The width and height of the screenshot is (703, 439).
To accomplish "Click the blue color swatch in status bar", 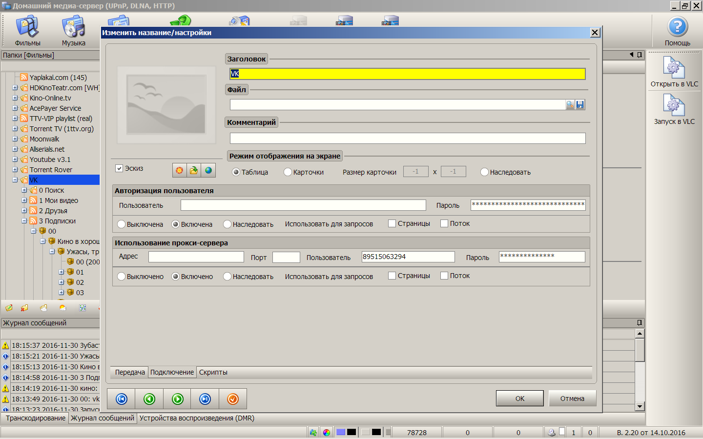I will (341, 432).
